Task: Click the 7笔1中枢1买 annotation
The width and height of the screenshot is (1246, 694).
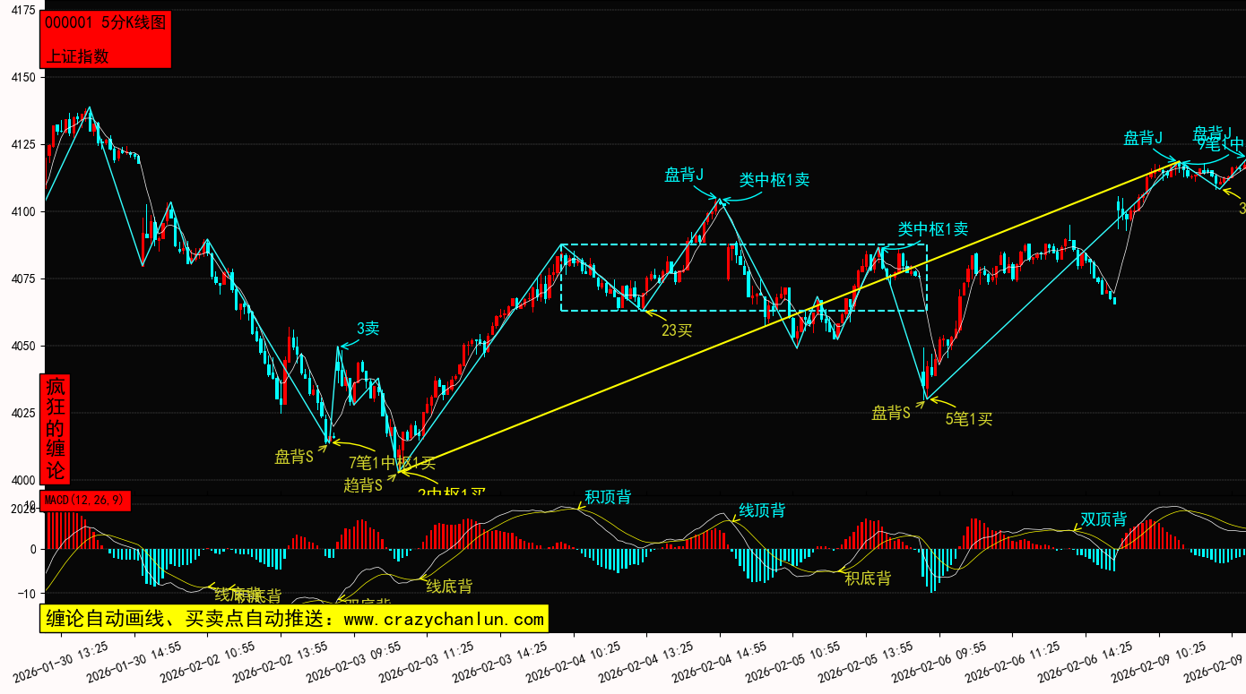Action: 392,463
